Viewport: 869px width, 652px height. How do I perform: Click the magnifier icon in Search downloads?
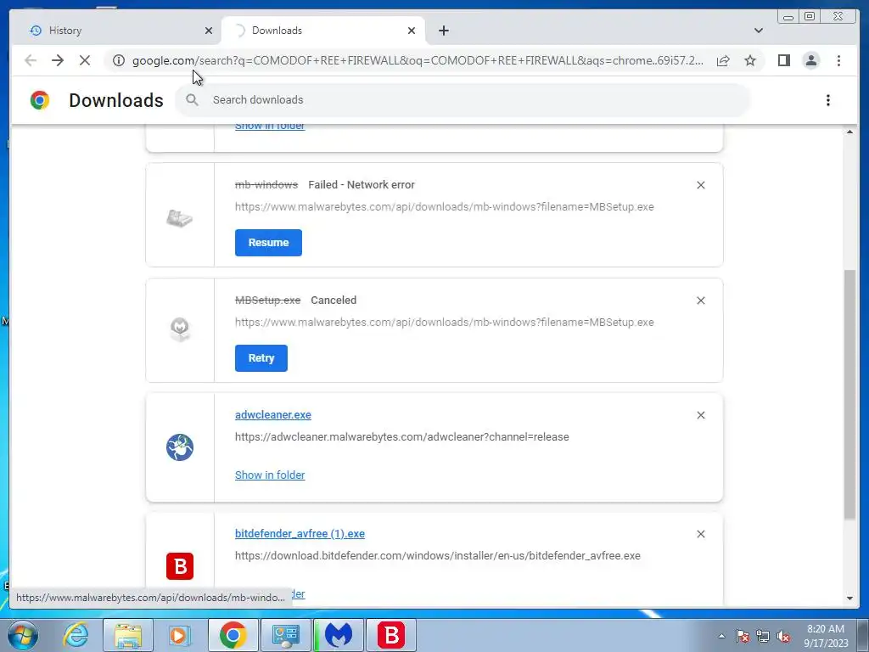(x=192, y=100)
